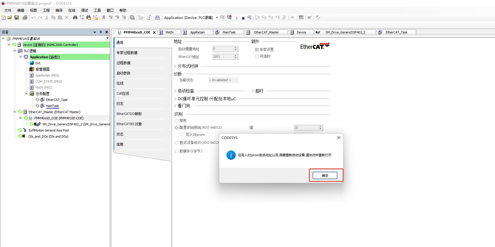Click the Start play triangle icon
This screenshot has width=495, height=247.
click(237, 18)
